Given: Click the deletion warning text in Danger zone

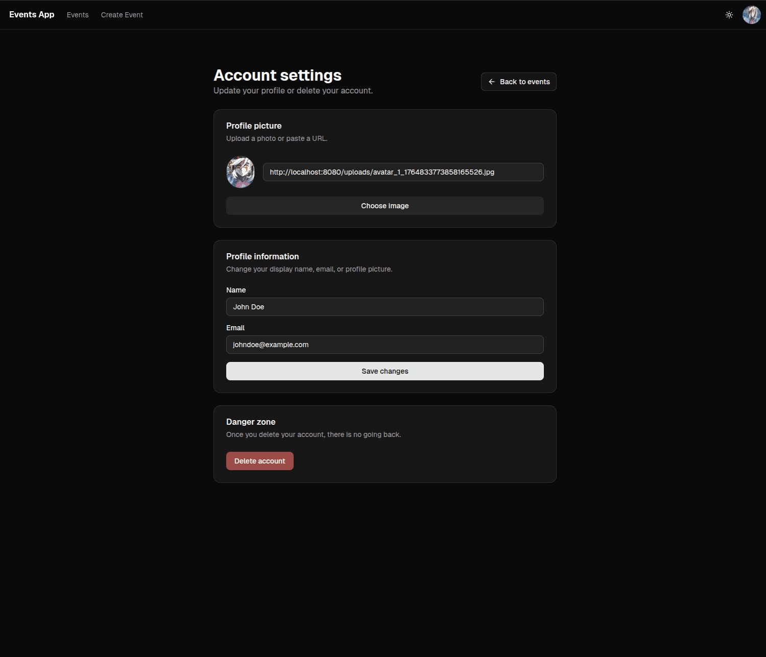Looking at the screenshot, I should (x=314, y=434).
